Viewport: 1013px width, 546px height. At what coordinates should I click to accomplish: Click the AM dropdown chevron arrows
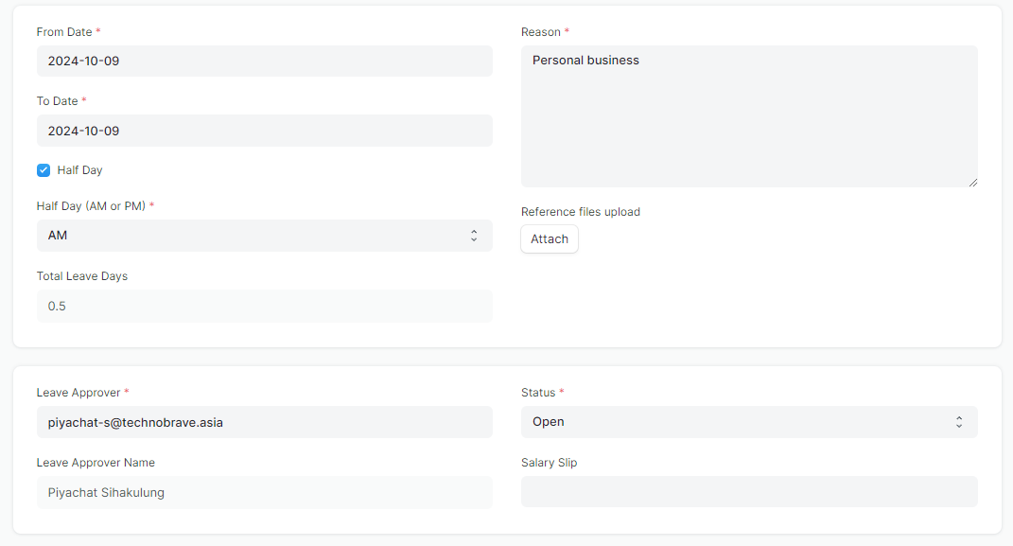pyautogui.click(x=474, y=236)
